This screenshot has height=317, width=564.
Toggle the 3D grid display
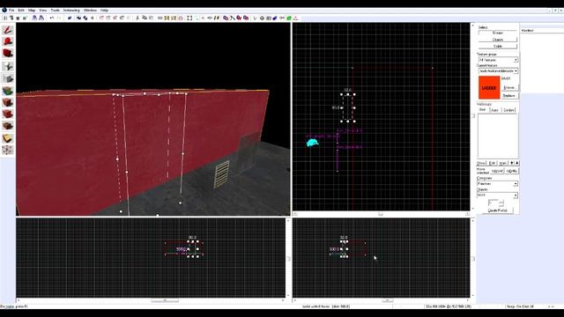coord(11,18)
